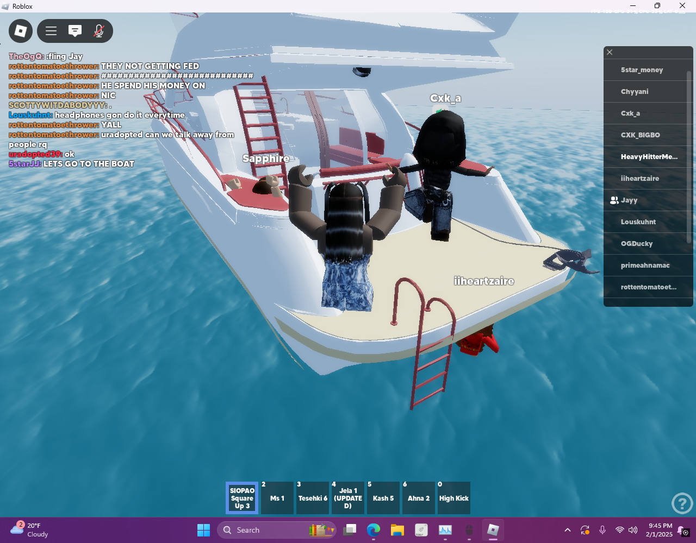This screenshot has width=696, height=543.
Task: Click the sync update tray icon
Action: 585,530
